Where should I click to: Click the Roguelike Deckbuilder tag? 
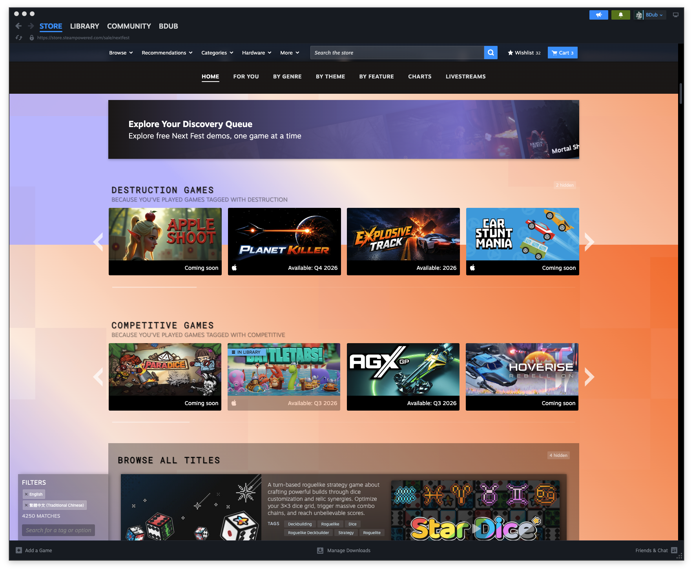(x=308, y=533)
